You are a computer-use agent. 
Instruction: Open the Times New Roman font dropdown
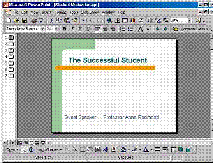(43, 29)
